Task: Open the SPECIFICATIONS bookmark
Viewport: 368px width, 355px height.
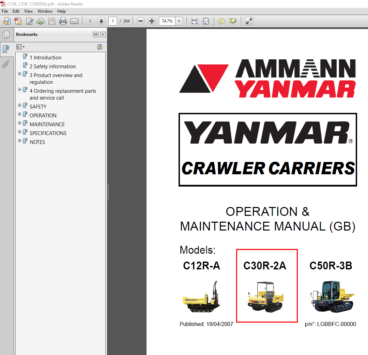Action: [x=48, y=133]
